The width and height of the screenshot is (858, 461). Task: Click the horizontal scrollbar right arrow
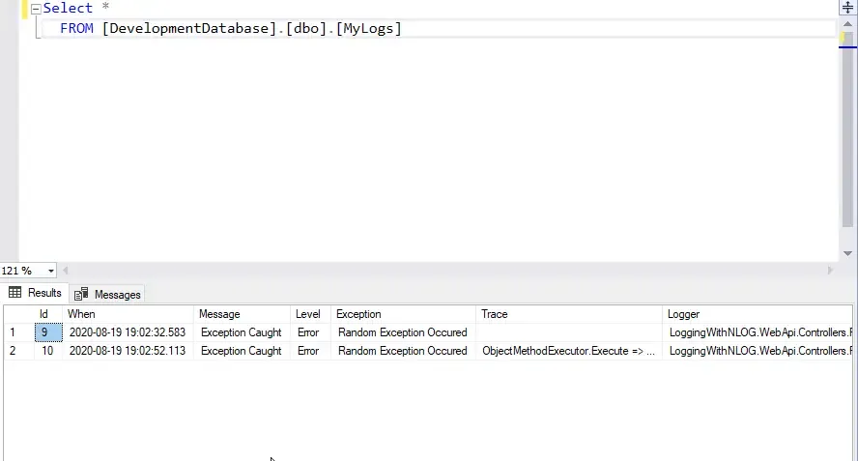[830, 270]
